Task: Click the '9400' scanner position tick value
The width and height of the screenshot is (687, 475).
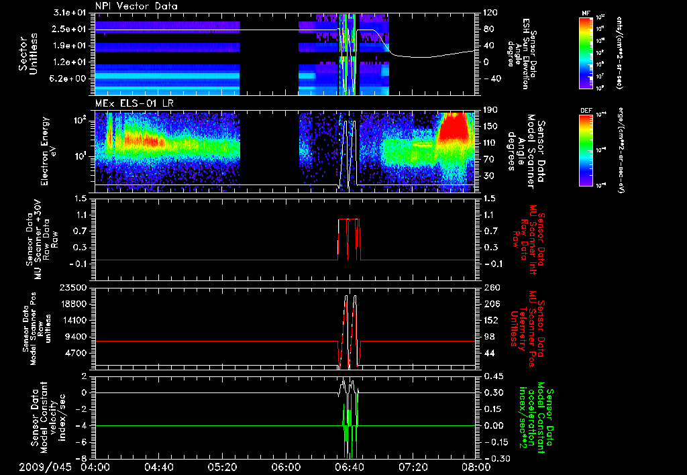Action: [76, 337]
